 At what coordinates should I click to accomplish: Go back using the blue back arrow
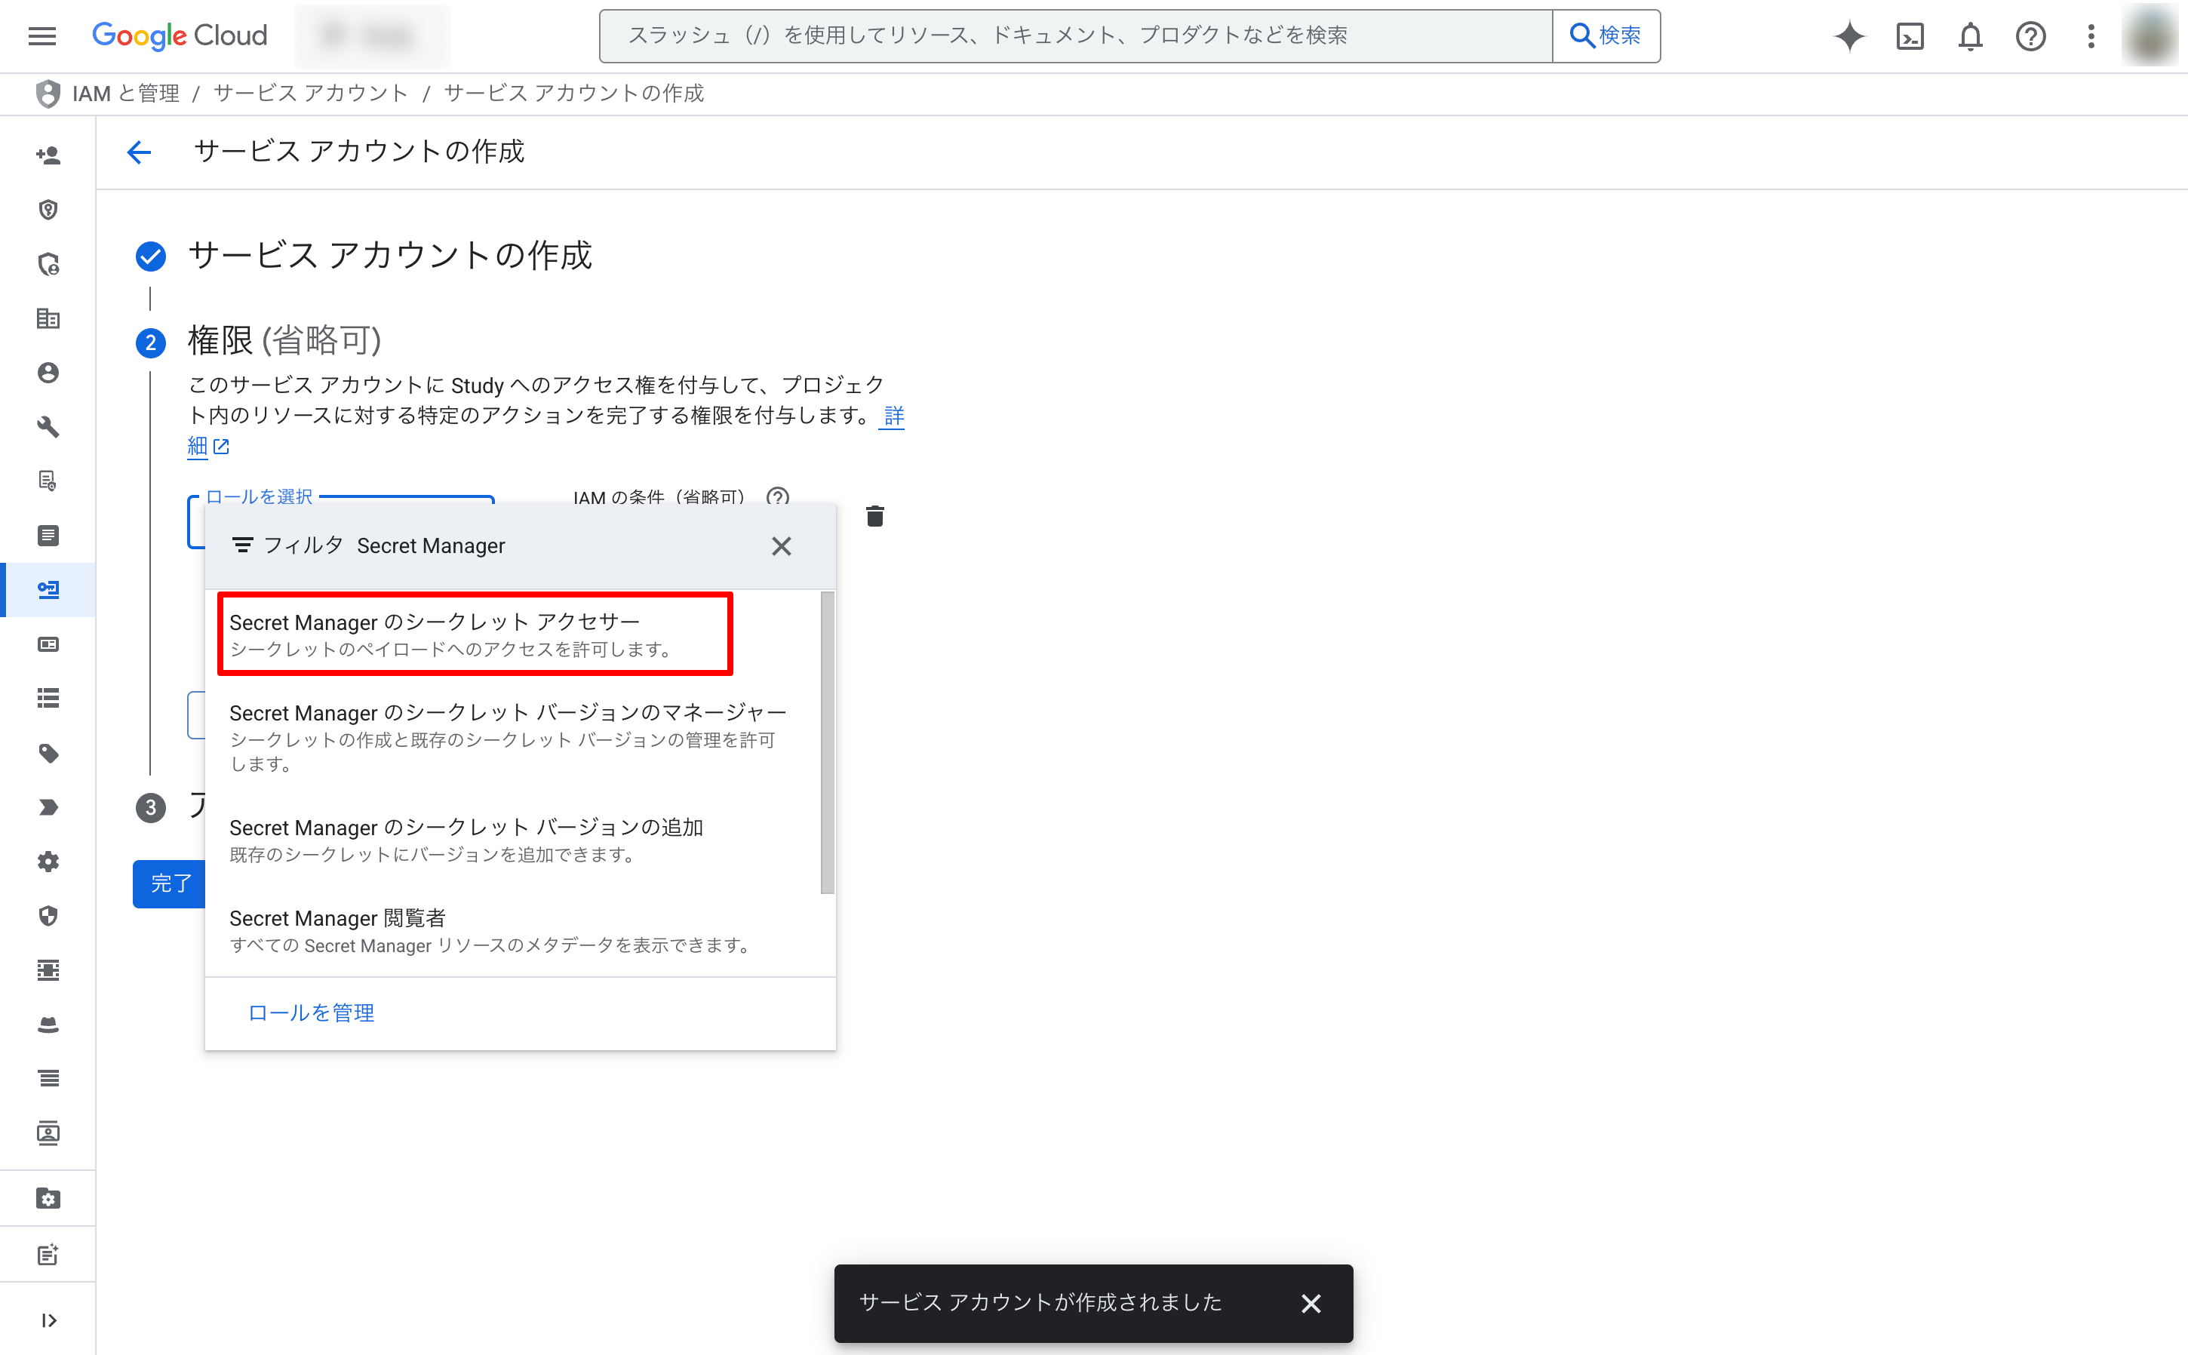pos(139,152)
